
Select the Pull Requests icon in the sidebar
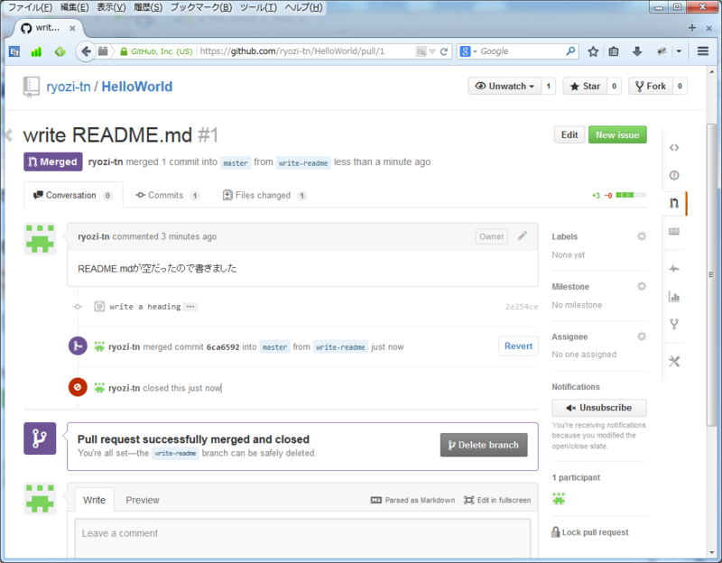(674, 203)
